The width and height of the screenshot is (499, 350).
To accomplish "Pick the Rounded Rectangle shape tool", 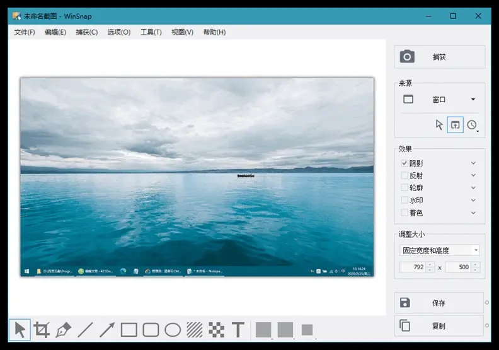I will pyautogui.click(x=151, y=329).
